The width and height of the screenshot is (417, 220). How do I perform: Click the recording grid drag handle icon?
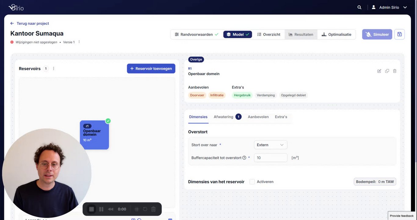pos(137,209)
